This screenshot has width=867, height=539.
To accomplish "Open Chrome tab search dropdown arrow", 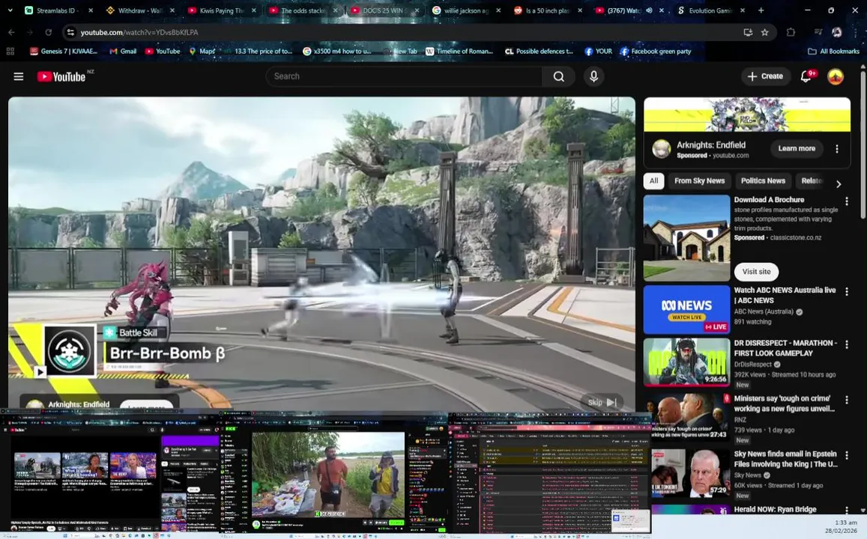I will click(10, 10).
